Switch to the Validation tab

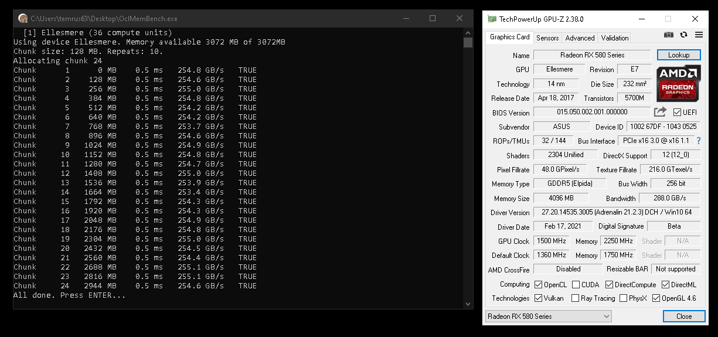[x=615, y=38]
